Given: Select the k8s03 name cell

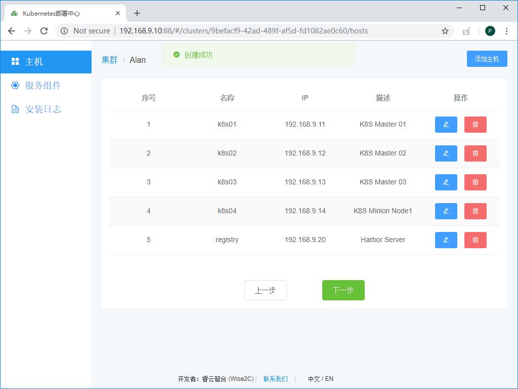Looking at the screenshot, I should pos(227,182).
